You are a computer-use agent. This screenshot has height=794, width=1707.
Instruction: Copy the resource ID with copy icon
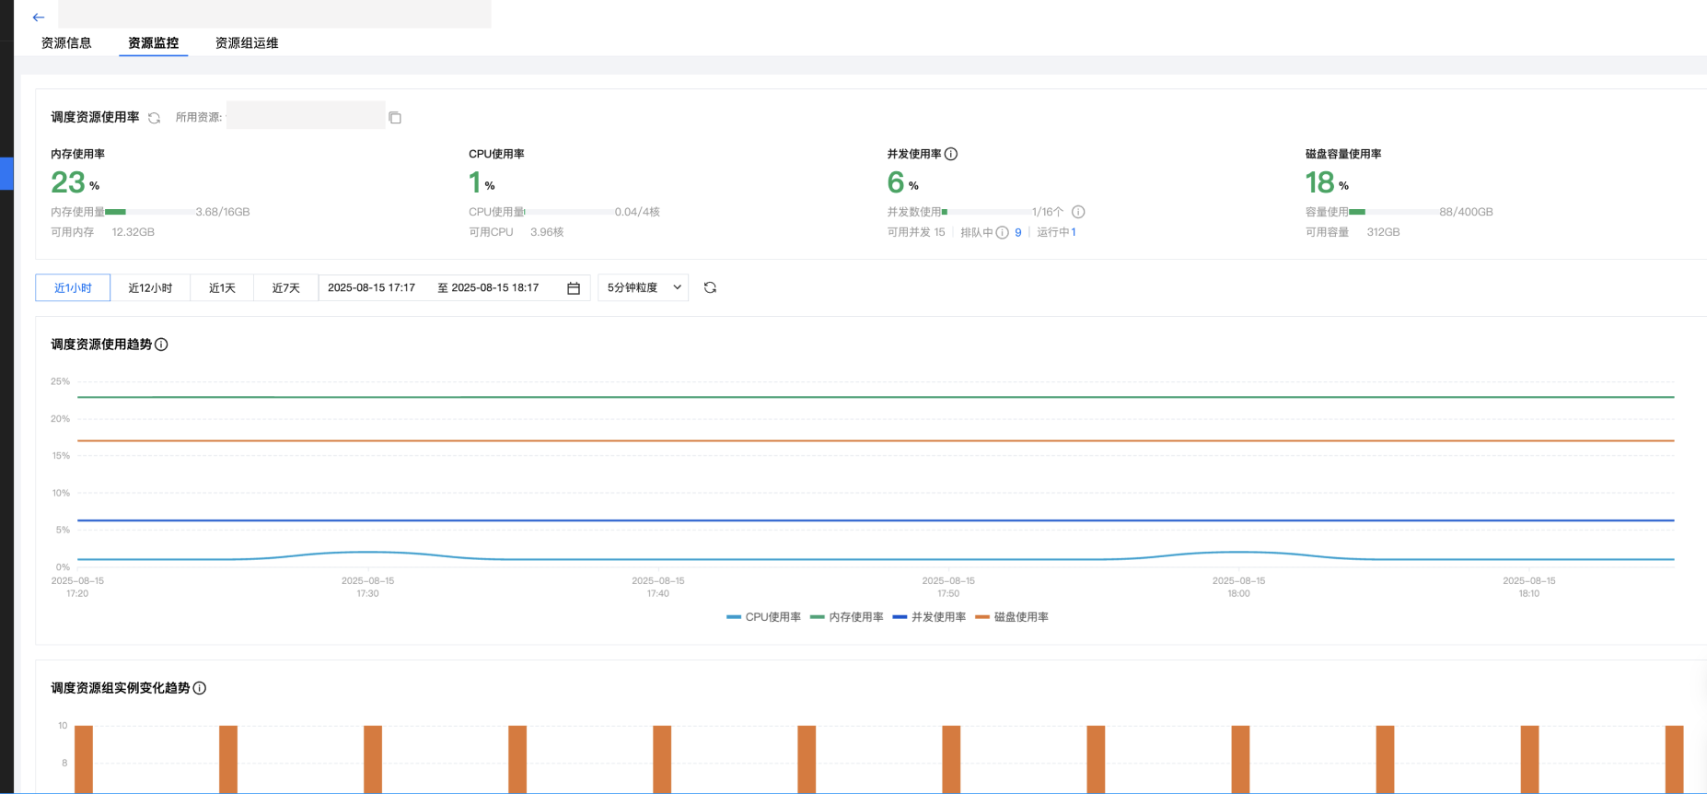(395, 118)
